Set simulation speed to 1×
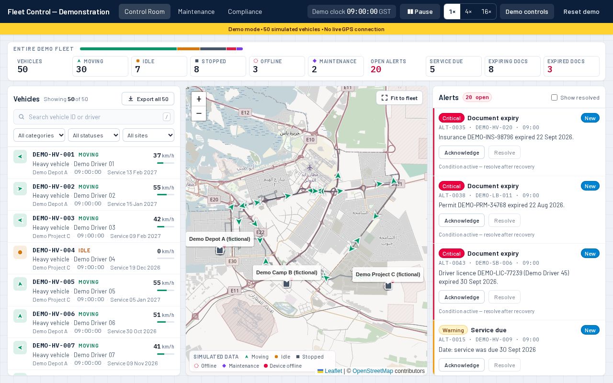The height and width of the screenshot is (383, 613). coord(452,11)
